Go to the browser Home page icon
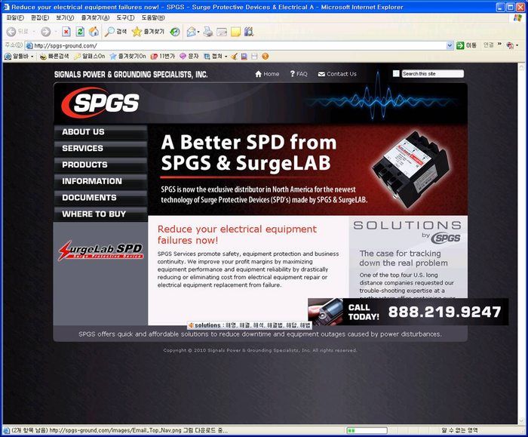 tap(94, 32)
